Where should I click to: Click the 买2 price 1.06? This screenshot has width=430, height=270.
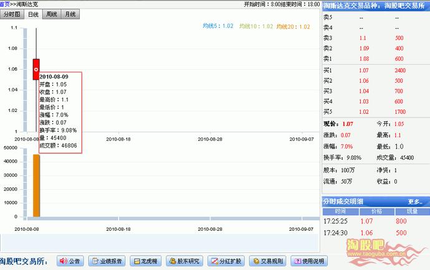[x=364, y=81]
